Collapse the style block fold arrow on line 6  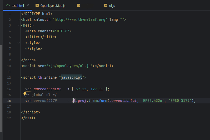point(18,43)
